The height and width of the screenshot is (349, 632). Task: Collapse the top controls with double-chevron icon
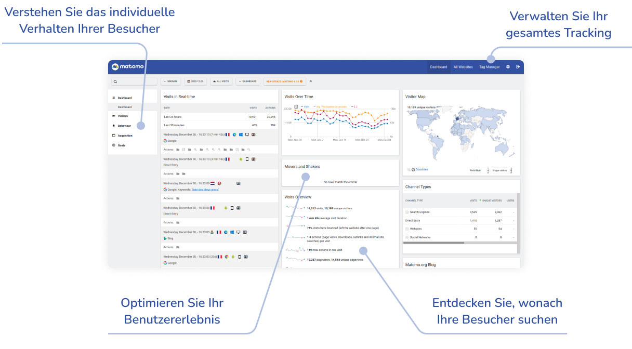pyautogui.click(x=311, y=81)
